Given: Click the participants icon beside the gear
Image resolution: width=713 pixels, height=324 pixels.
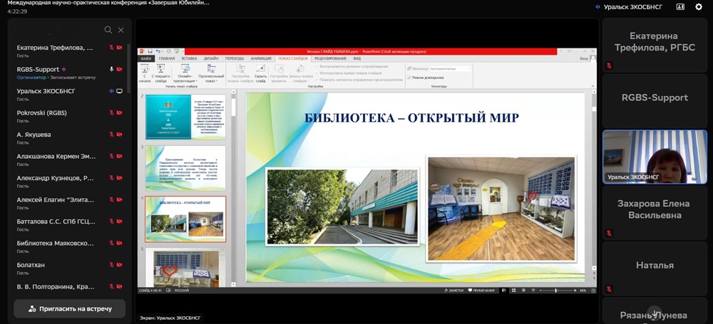Looking at the screenshot, I should [680, 6].
